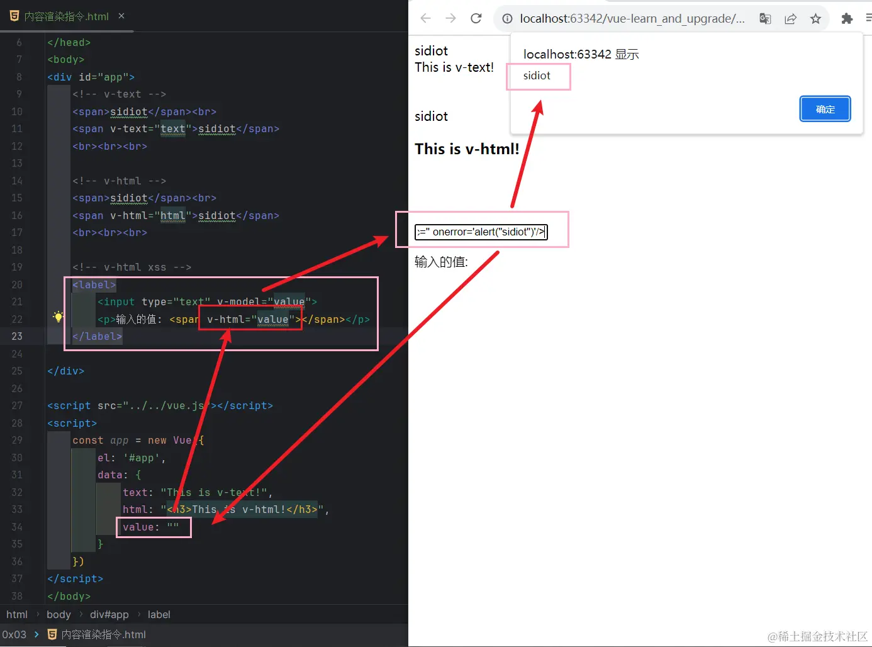872x647 pixels.
Task: Bookmark this page with the star icon
Action: (x=815, y=18)
